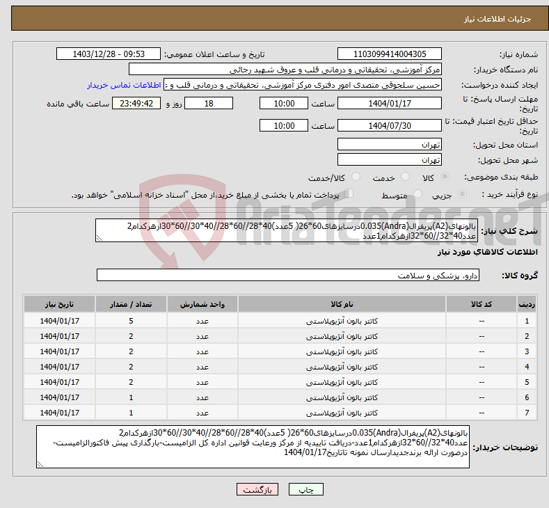Viewport: 549px width, 508px height.
Task: Click the need number field 1103099414004305
Action: 390,54
